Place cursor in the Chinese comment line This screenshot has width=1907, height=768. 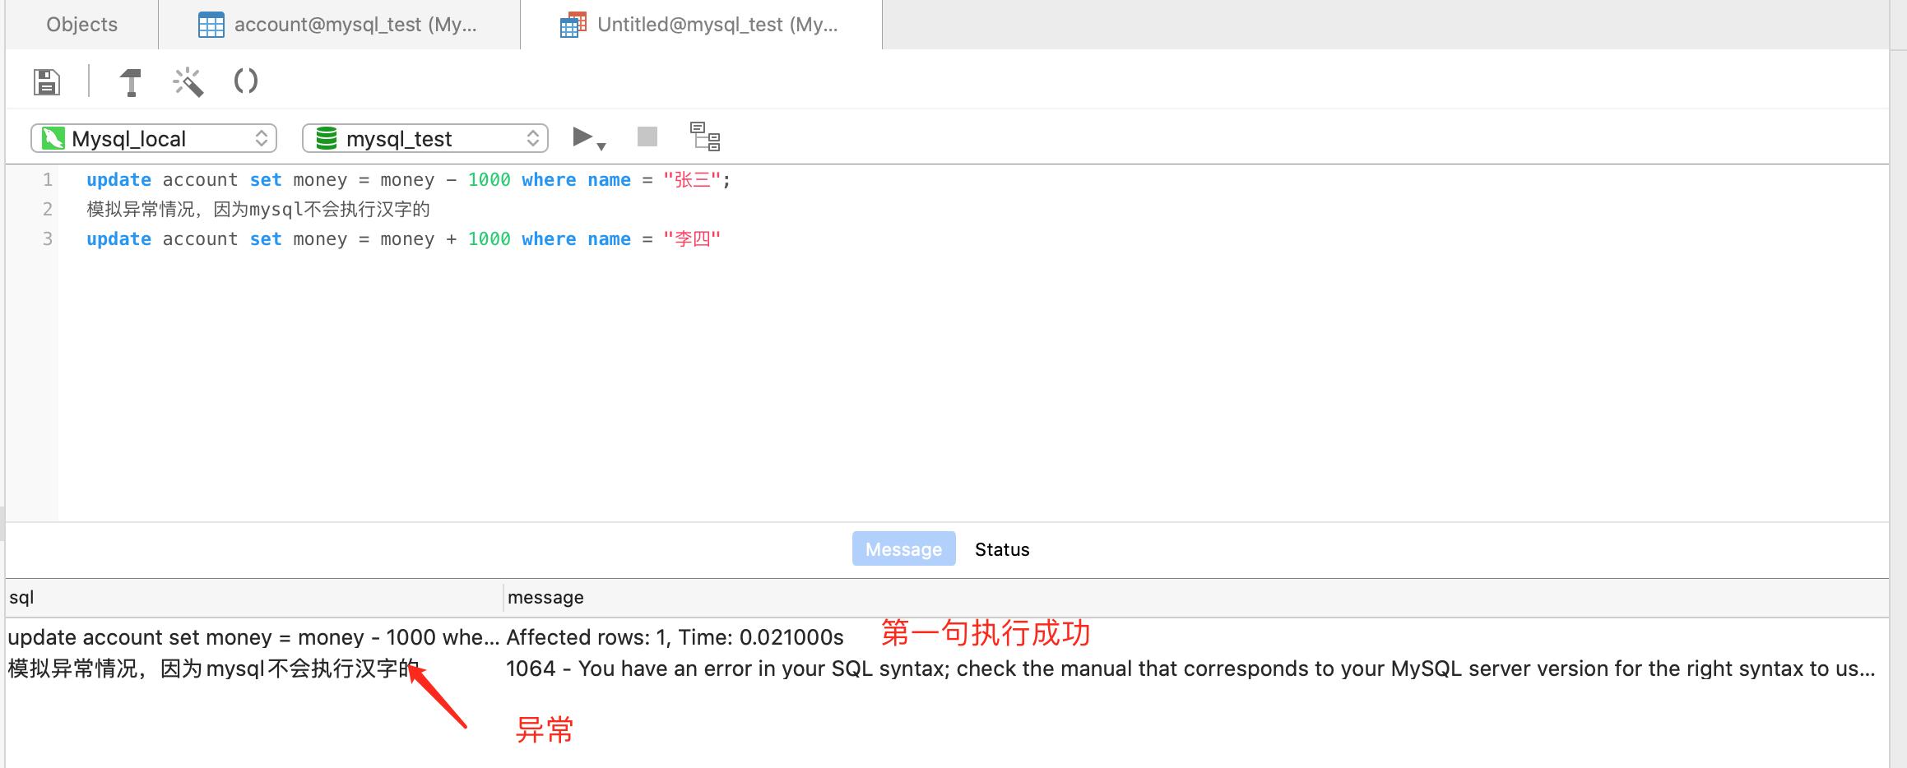pos(258,209)
